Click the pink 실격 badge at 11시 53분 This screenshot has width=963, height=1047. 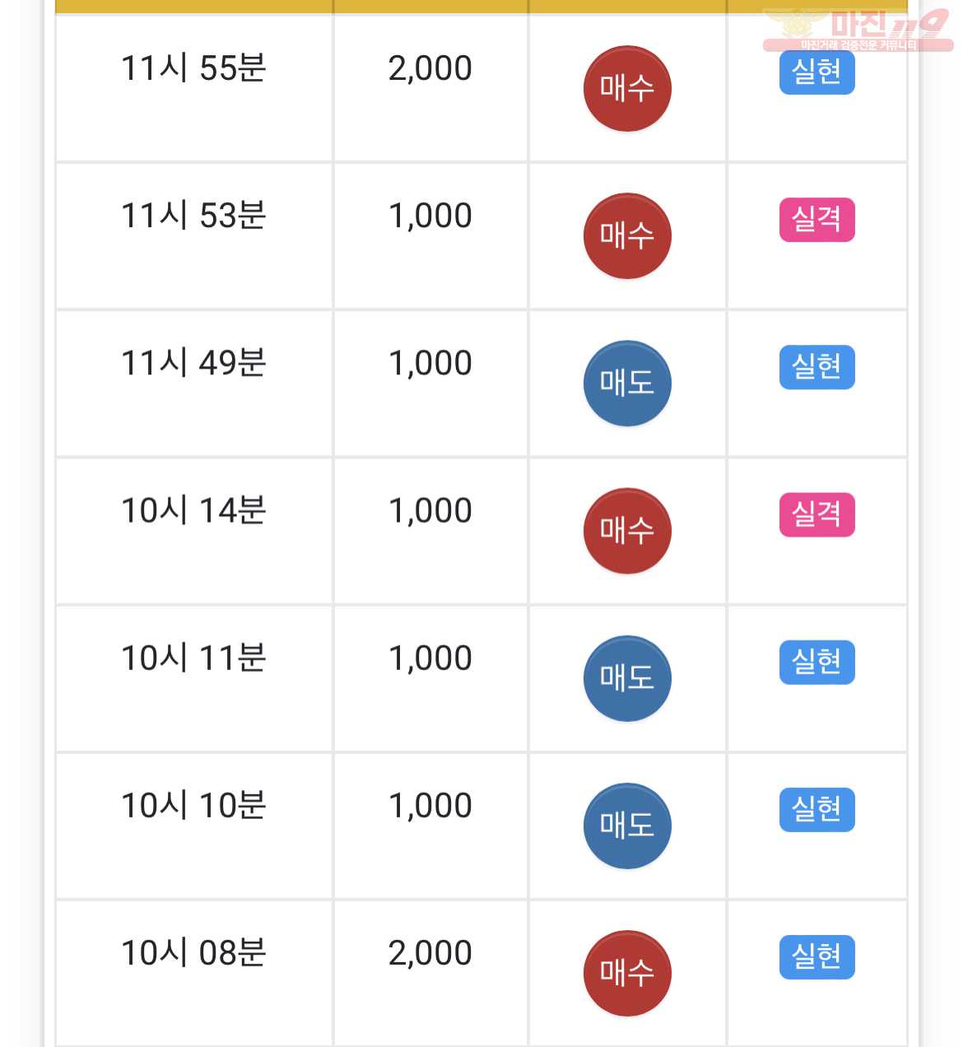tap(816, 220)
